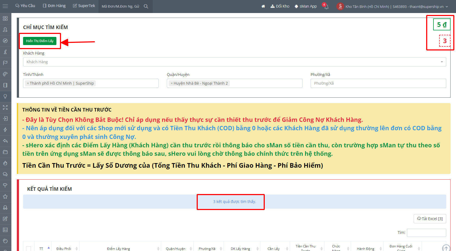456x251 pixels.
Task: Click the order code search field
Action: (120, 6)
